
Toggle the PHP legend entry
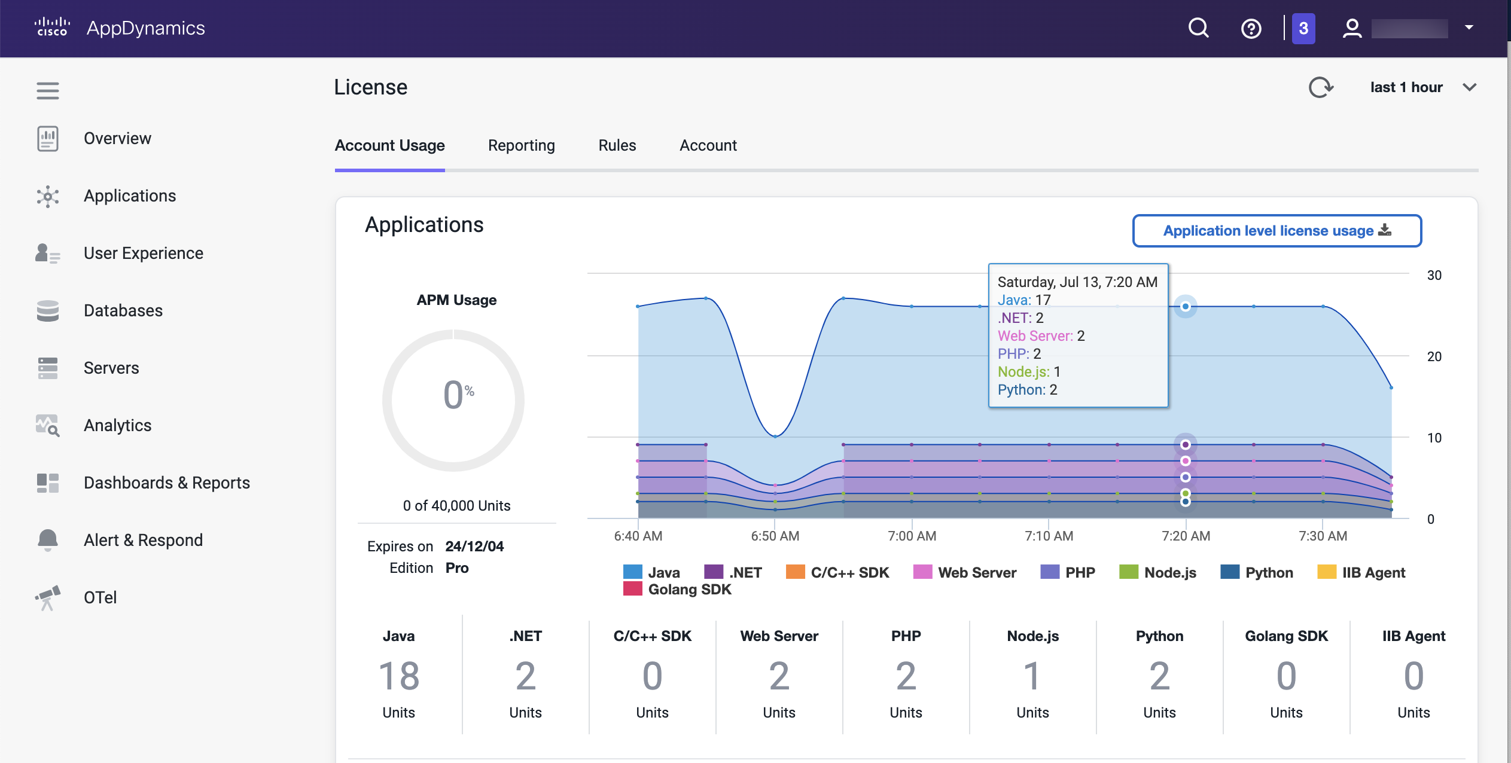tap(1068, 572)
